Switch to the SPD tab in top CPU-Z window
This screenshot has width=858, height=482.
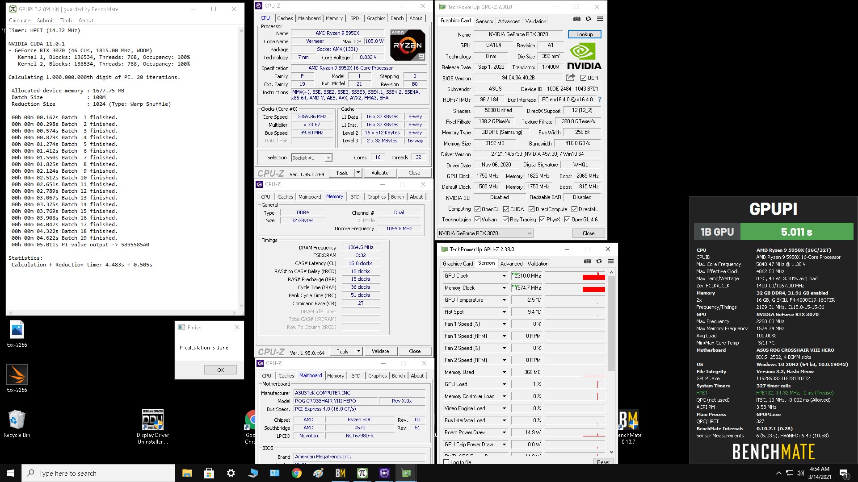coord(354,18)
